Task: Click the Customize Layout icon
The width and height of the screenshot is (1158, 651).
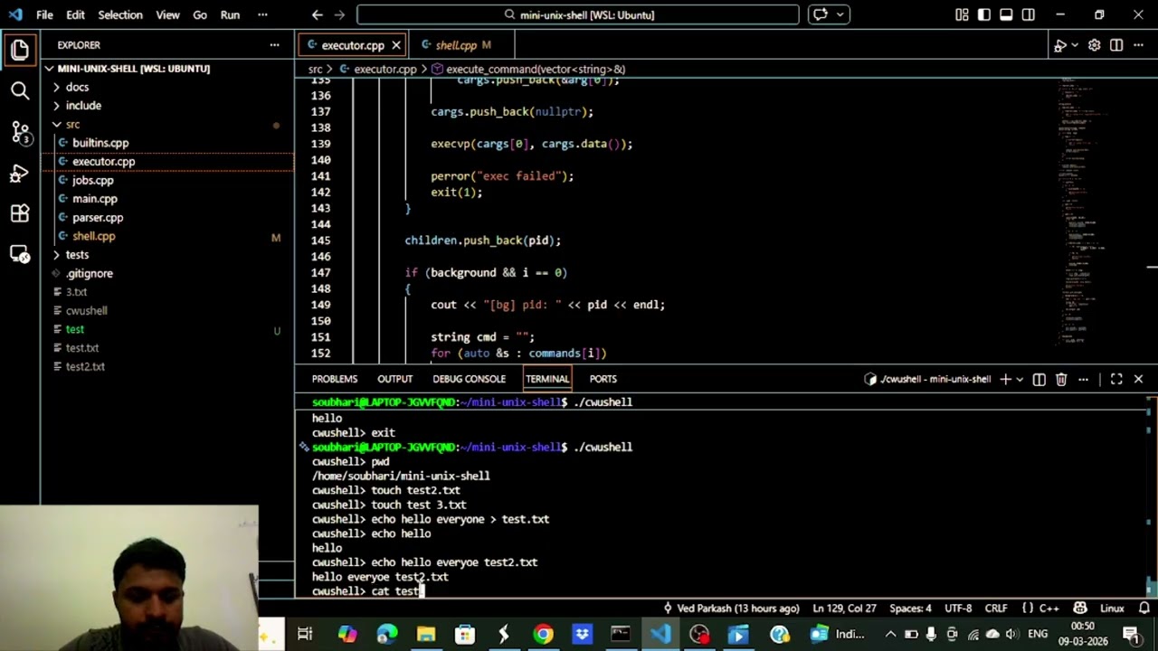Action: click(962, 14)
